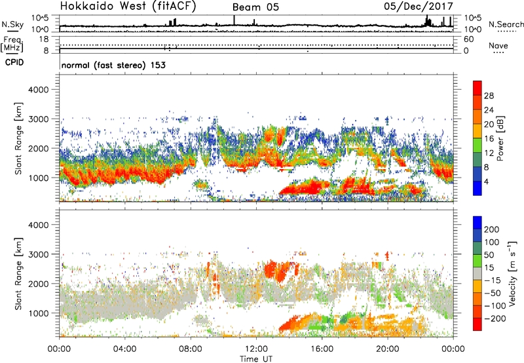Click the '200' Velocity colorbar label
This screenshot has width=524, height=363.
pyautogui.click(x=492, y=229)
